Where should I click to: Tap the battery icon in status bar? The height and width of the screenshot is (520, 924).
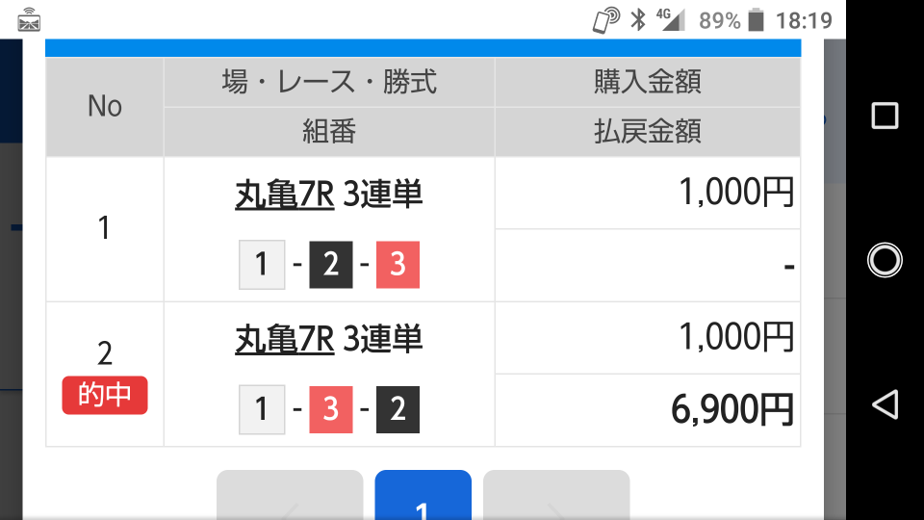point(757,20)
